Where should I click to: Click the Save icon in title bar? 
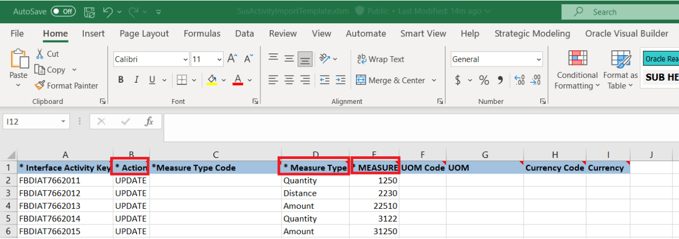90,11
